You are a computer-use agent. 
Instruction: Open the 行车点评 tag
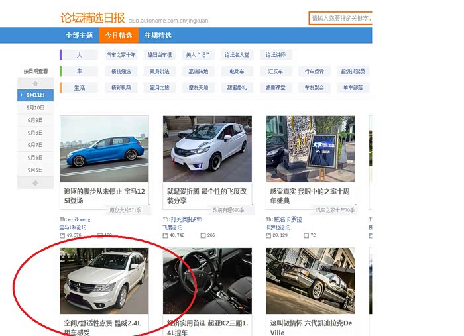point(314,72)
